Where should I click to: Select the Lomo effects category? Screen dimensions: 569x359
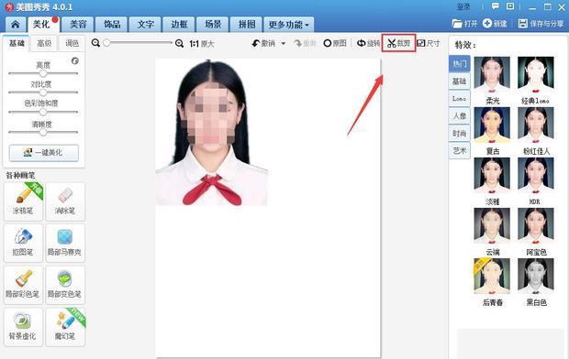460,99
